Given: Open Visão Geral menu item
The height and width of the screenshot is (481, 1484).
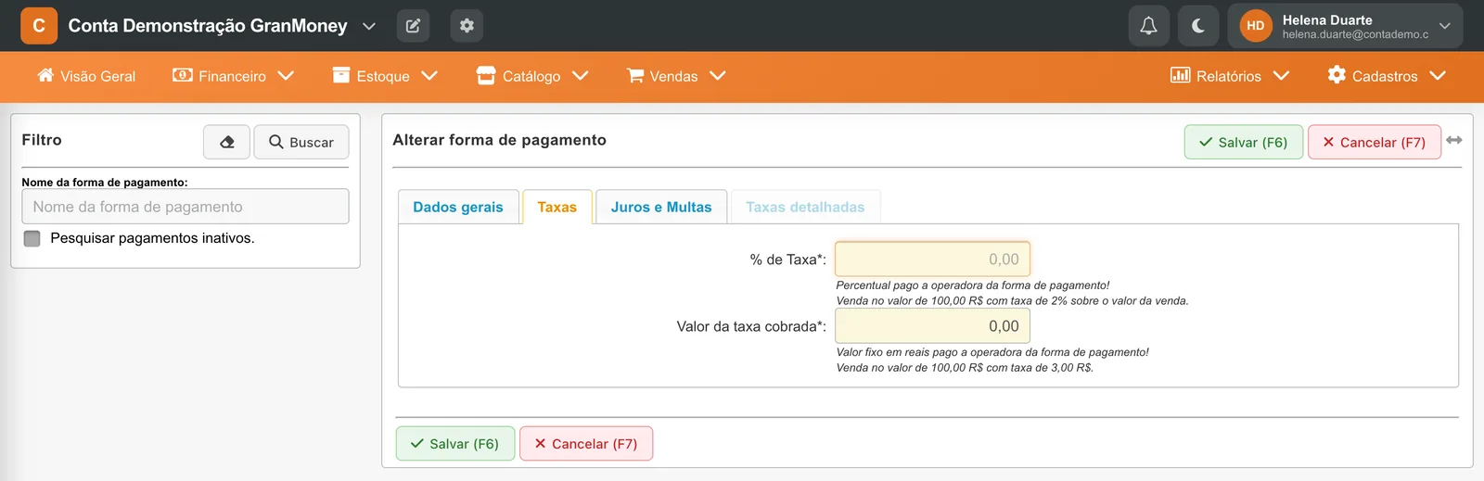Looking at the screenshot, I should (x=86, y=76).
